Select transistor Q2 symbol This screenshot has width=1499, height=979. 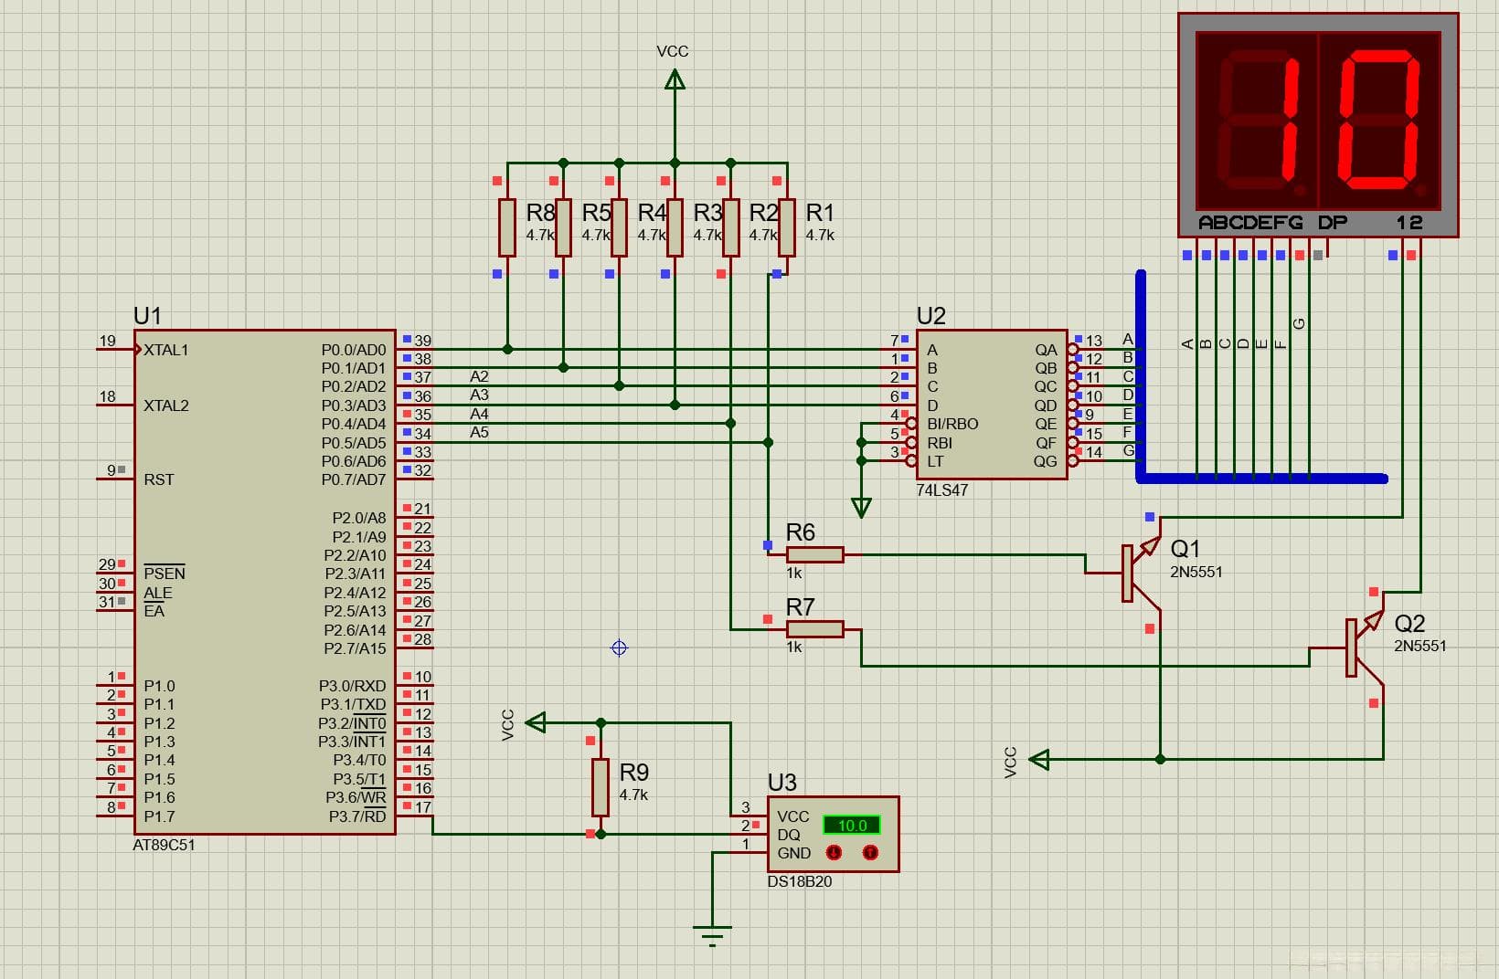(x=1364, y=647)
